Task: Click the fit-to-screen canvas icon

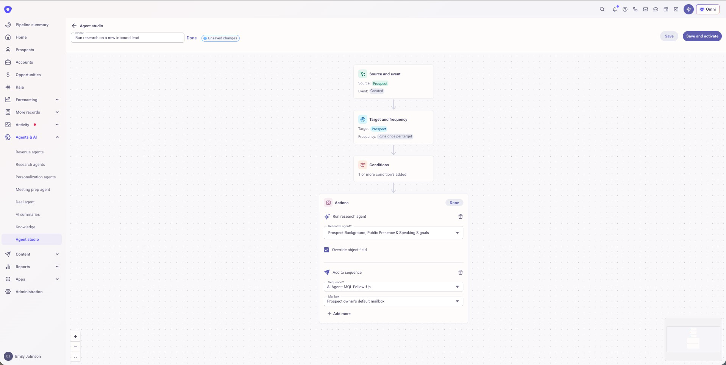Action: 75,356
